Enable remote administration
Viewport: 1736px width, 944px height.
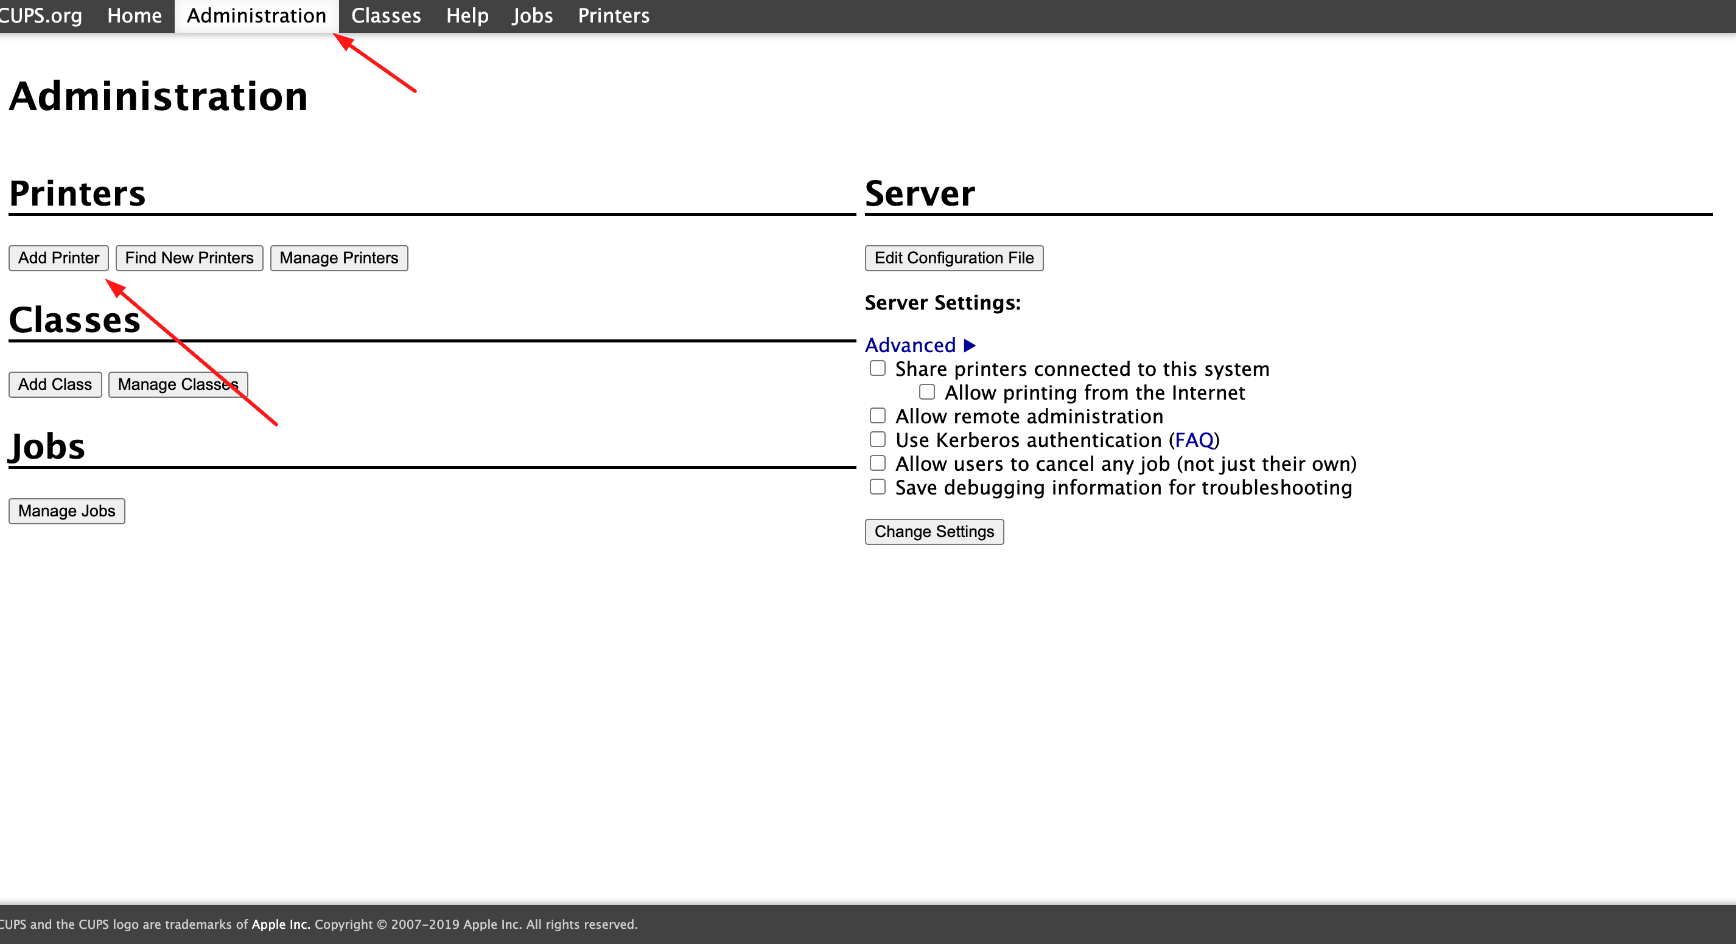tap(877, 415)
